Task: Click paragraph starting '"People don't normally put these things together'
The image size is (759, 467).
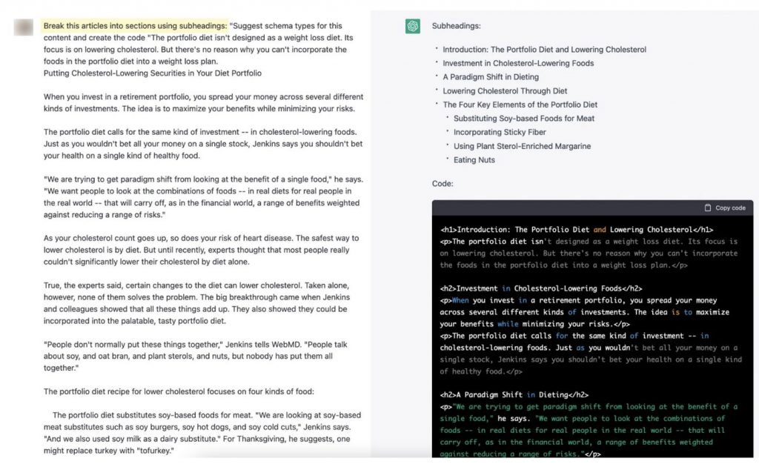Action: click(x=196, y=356)
